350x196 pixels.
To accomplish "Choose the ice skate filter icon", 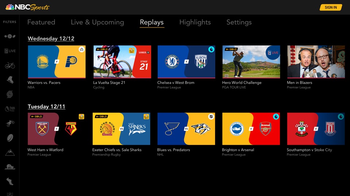I will click(10, 80).
